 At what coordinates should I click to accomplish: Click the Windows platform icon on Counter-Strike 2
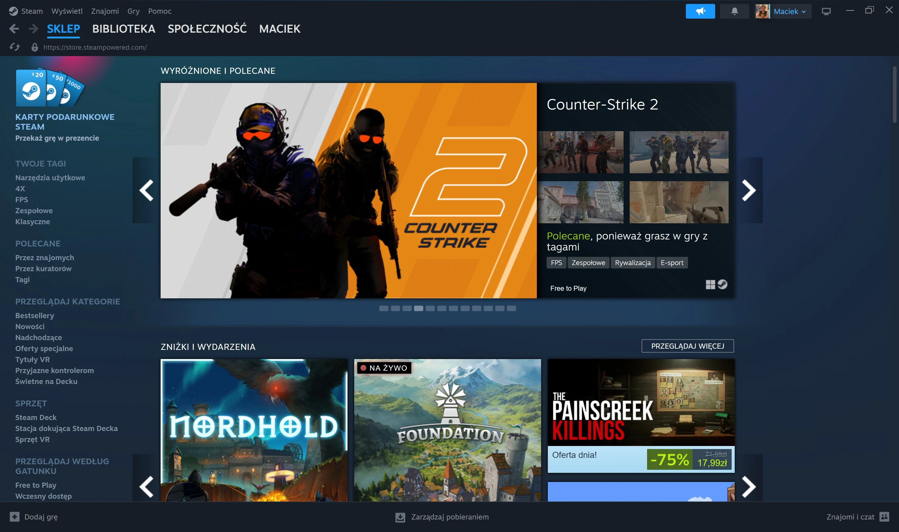[710, 285]
